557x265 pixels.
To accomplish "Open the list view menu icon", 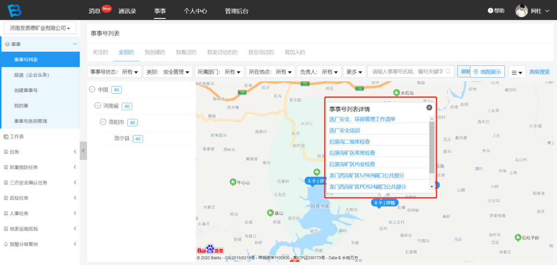I will point(517,72).
